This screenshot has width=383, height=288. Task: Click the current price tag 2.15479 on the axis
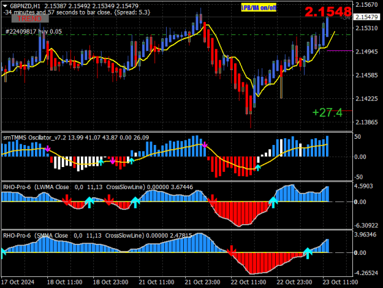coord(367,17)
